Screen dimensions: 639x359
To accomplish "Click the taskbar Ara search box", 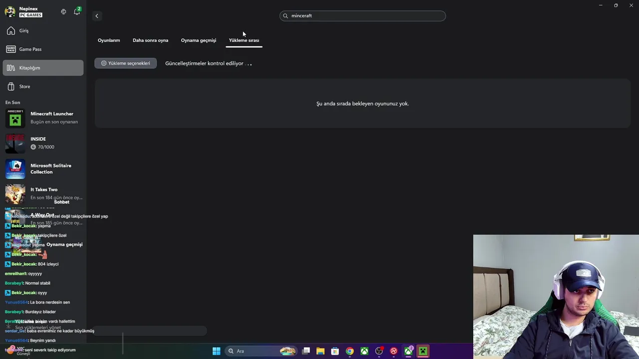I will (261, 351).
